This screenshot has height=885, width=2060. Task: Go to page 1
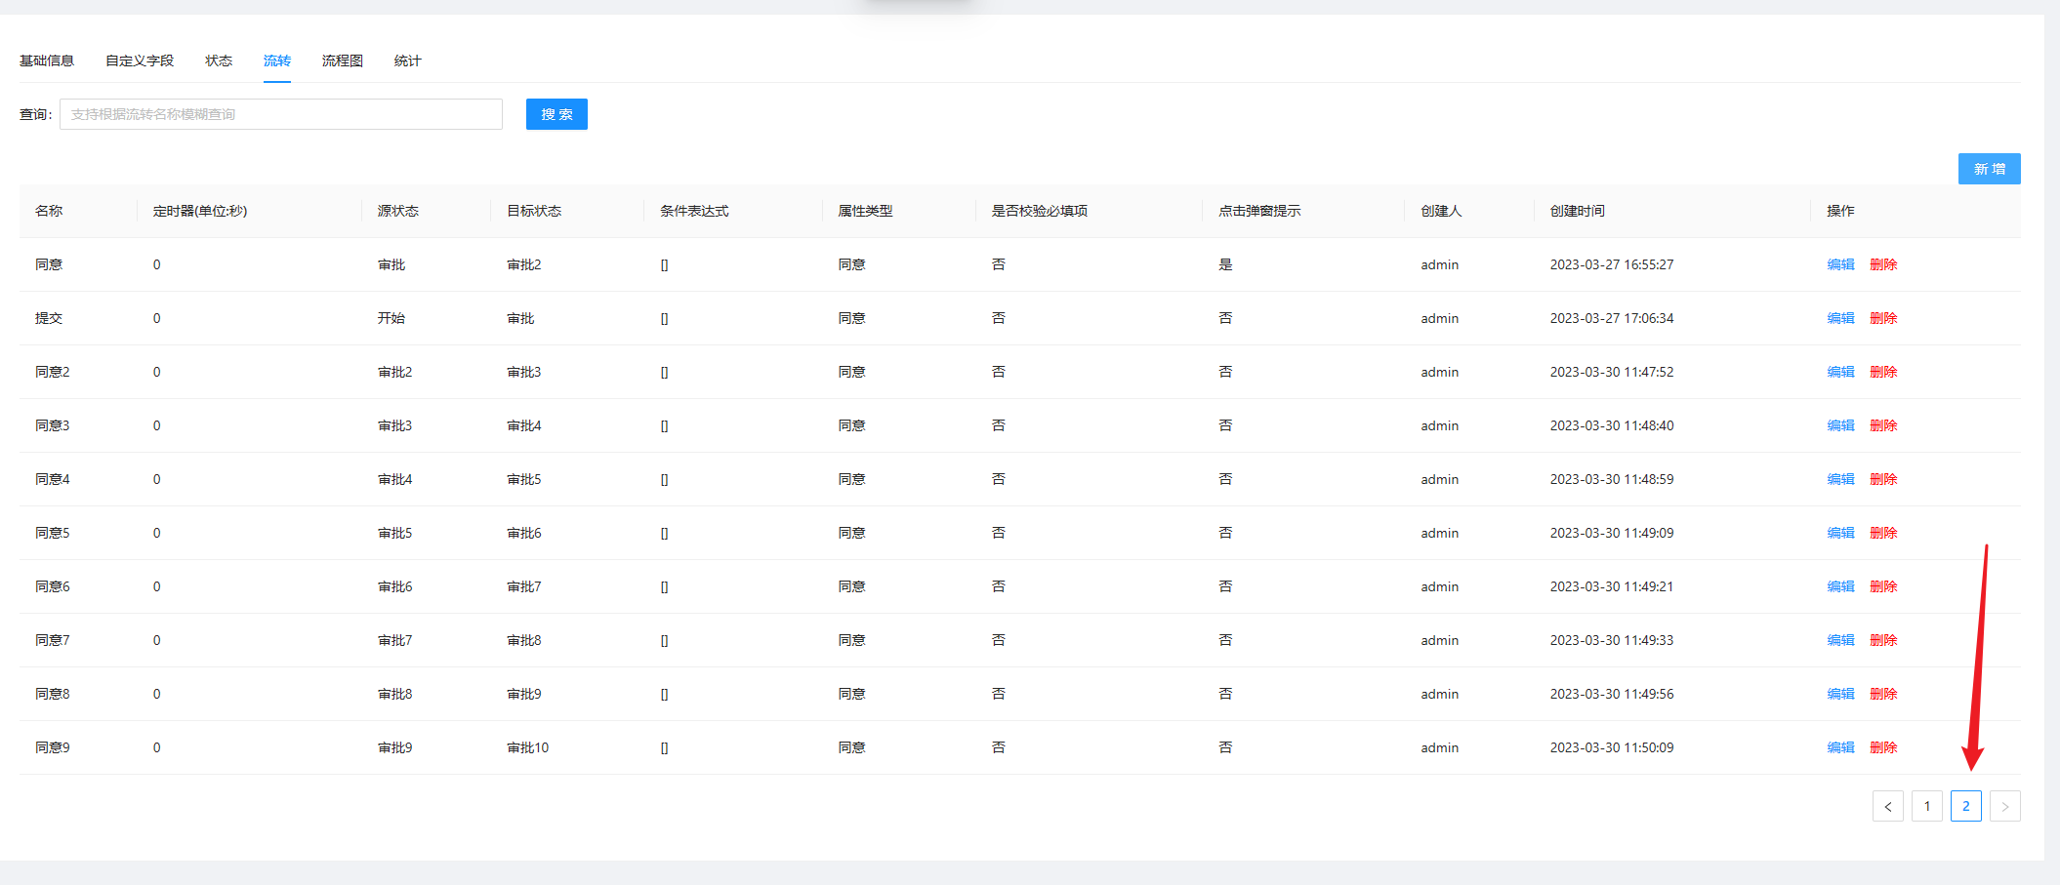pyautogui.click(x=1926, y=806)
